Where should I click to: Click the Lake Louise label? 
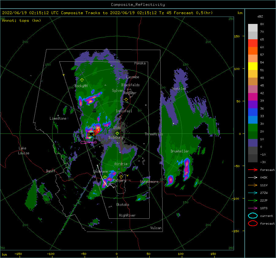coord(24,151)
